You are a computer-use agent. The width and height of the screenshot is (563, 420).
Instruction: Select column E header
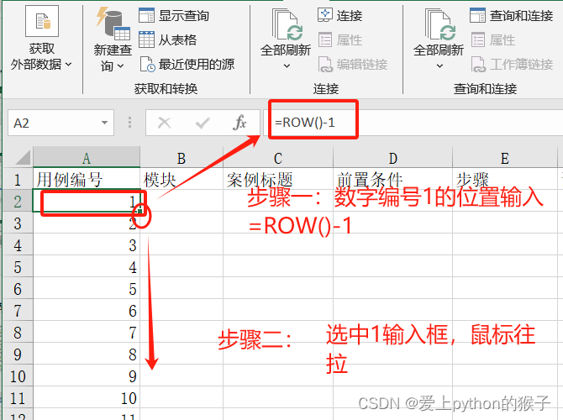(x=505, y=157)
